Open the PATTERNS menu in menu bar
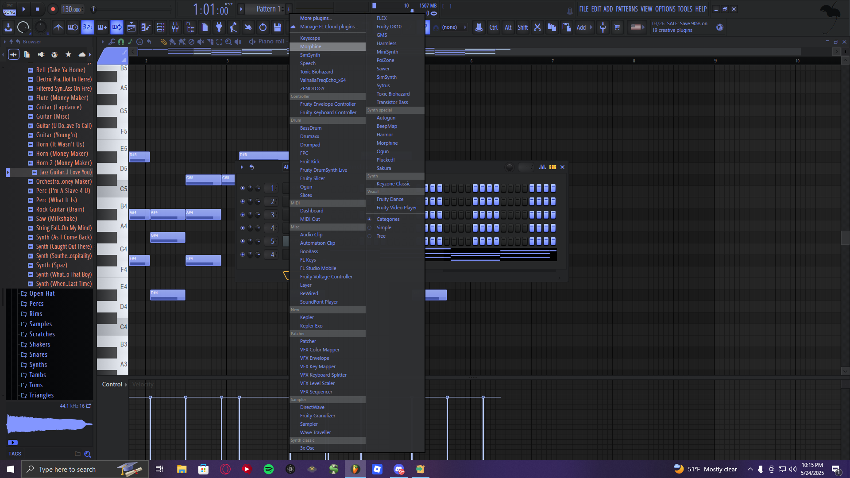This screenshot has width=850, height=478. pos(626,9)
